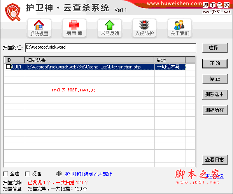Click the 扫描路径 path input field
This screenshot has height=194, width=233.
[x=110, y=48]
